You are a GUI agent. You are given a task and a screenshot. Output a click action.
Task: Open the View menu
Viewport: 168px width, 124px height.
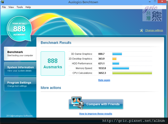[11, 7]
